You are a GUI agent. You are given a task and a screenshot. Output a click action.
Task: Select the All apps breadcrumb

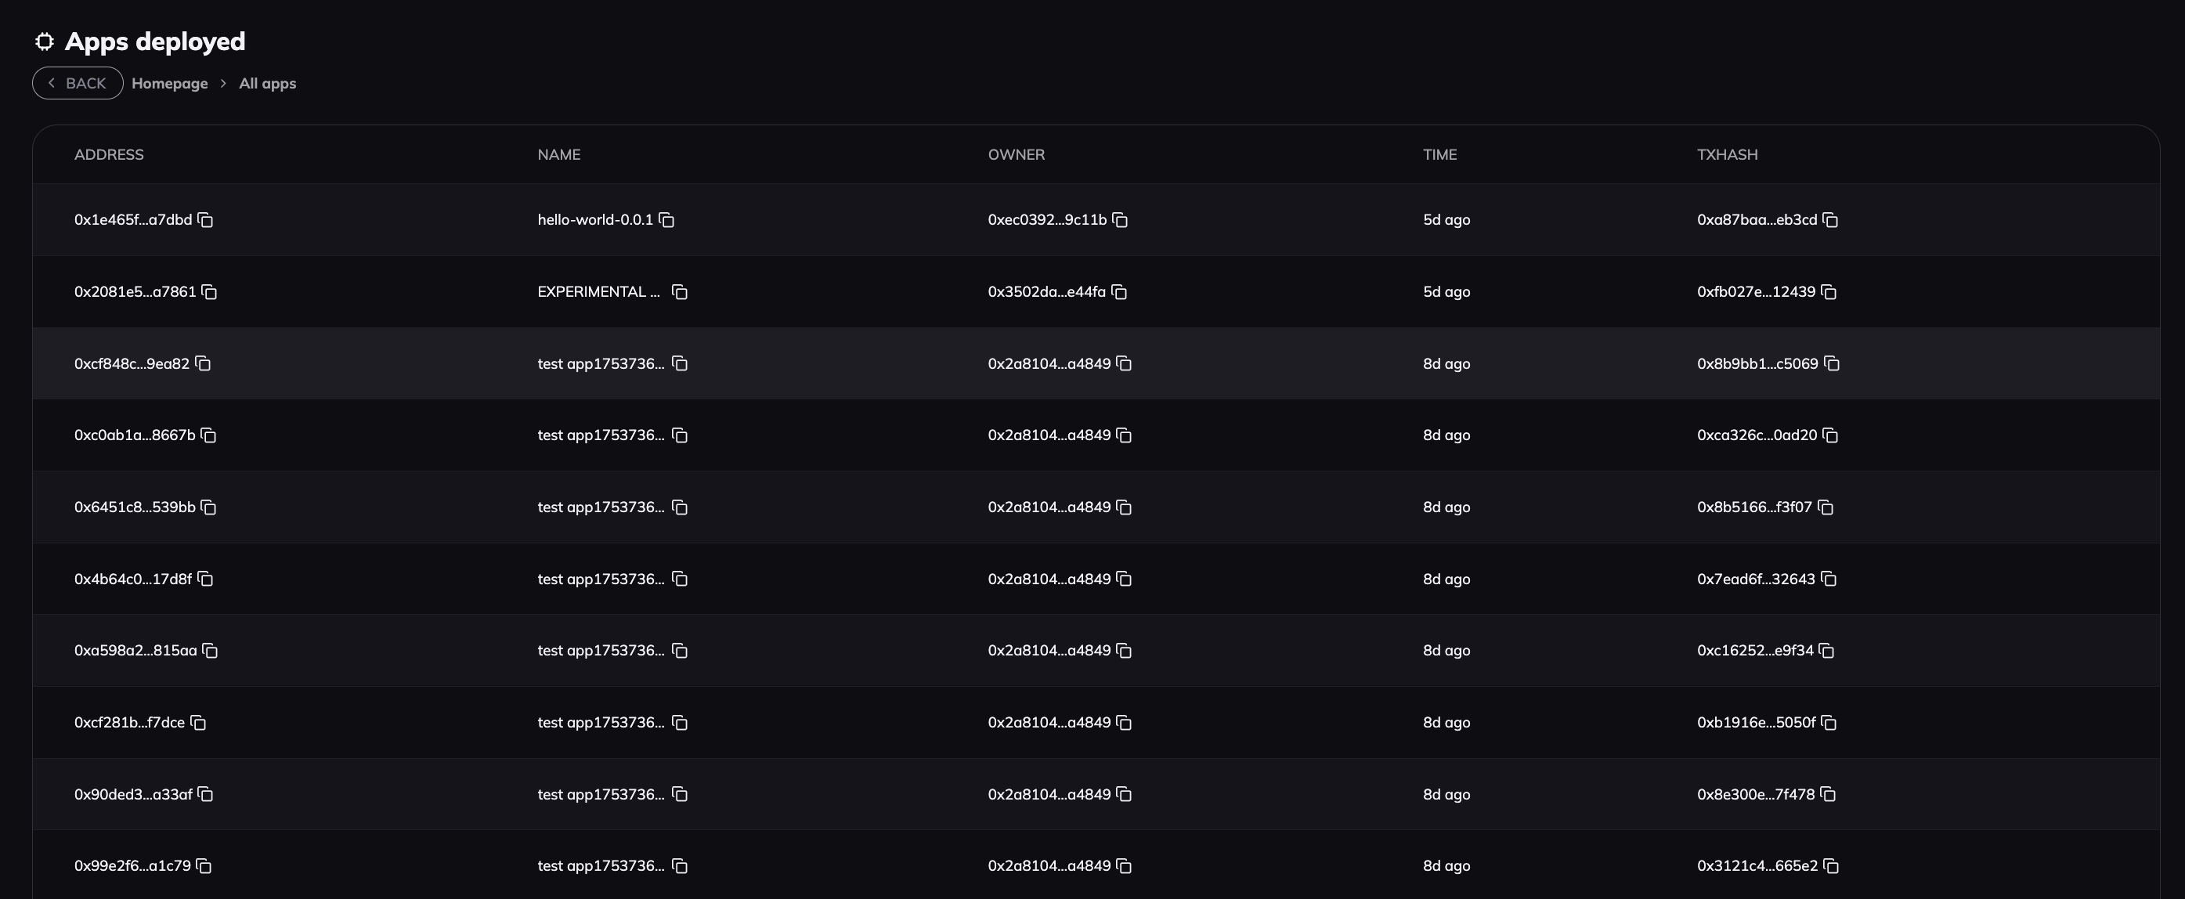[267, 84]
